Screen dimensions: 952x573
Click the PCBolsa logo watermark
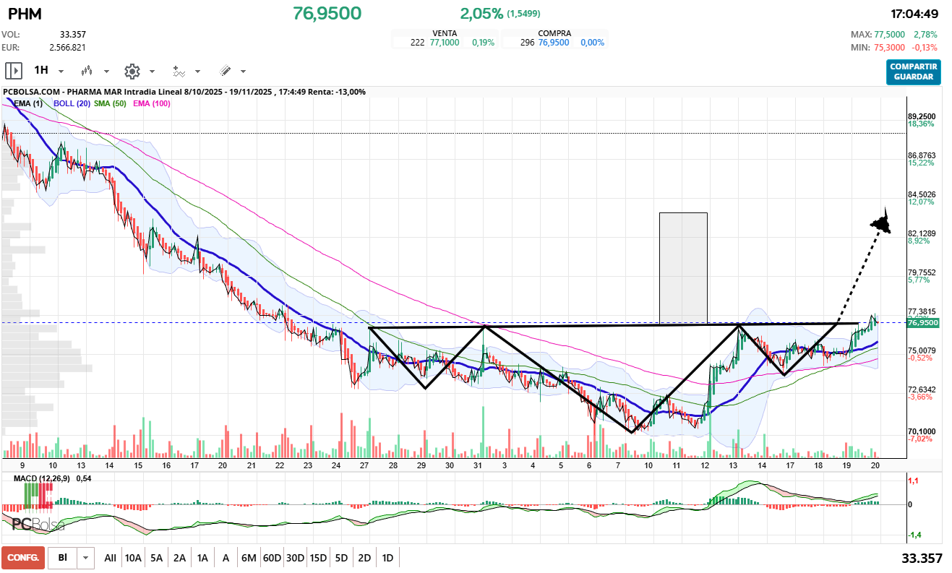tap(38, 525)
